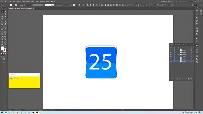Open the Align panel dock icon

point(197,59)
